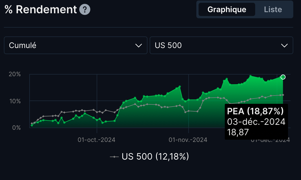Switch to the Graphique tab
301x180 pixels.
pyautogui.click(x=227, y=9)
